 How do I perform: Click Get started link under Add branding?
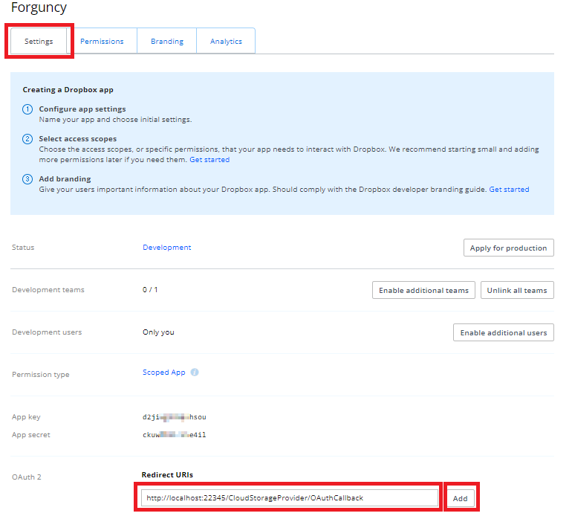[509, 189]
